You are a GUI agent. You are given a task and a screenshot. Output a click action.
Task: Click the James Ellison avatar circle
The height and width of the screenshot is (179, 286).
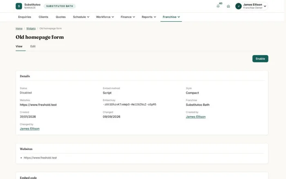pyautogui.click(x=238, y=6)
